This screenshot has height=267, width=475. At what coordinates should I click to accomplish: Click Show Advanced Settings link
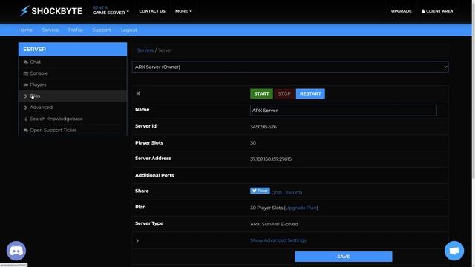coord(278,240)
